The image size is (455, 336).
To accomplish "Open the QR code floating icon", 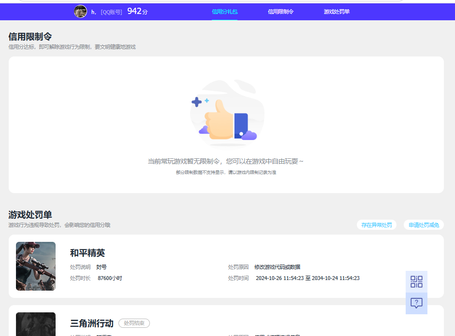I will (416, 281).
